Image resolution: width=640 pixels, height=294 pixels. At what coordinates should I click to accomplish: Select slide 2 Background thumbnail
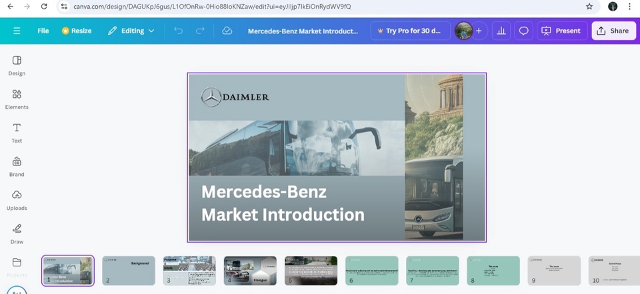(129, 270)
